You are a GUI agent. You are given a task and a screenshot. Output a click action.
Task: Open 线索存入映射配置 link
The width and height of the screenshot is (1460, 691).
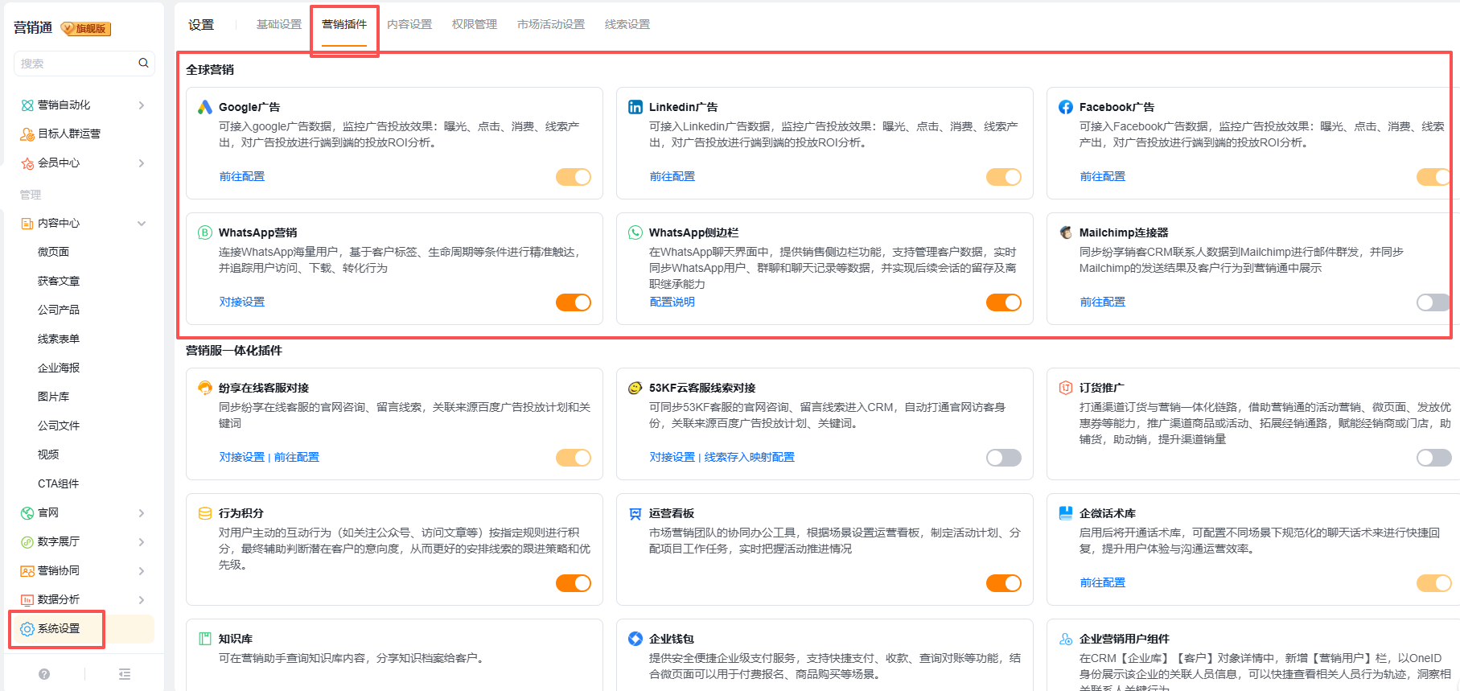coord(750,458)
